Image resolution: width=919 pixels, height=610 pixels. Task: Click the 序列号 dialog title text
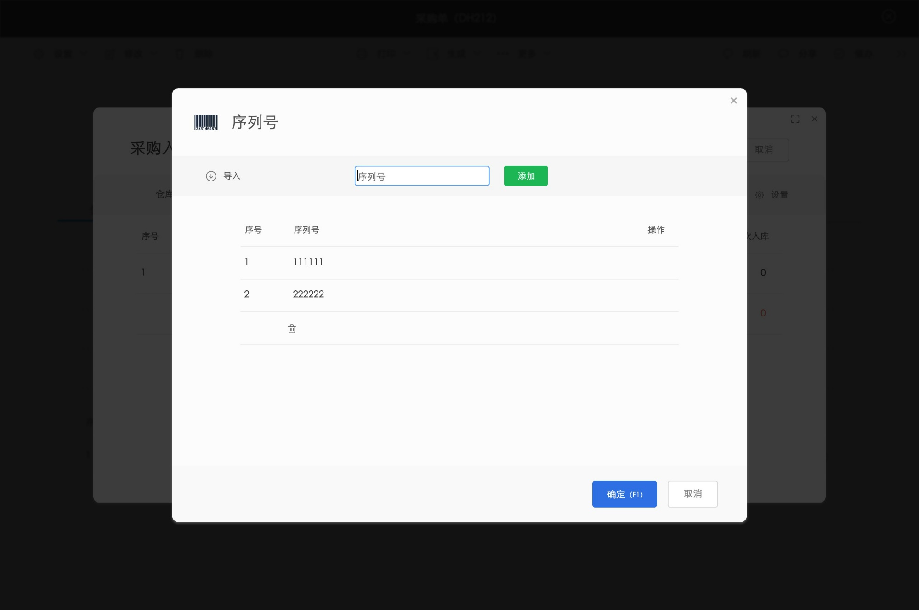pos(255,122)
